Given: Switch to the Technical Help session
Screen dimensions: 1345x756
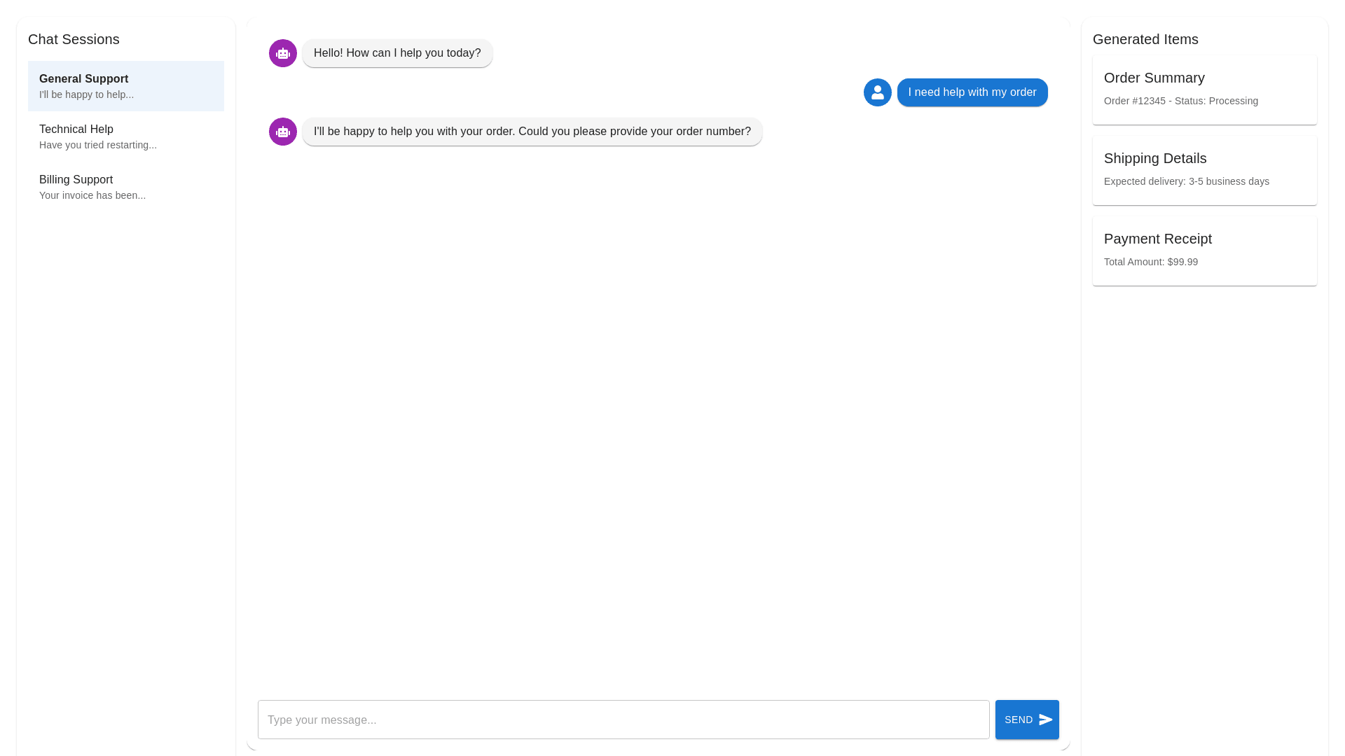Looking at the screenshot, I should pos(126,136).
